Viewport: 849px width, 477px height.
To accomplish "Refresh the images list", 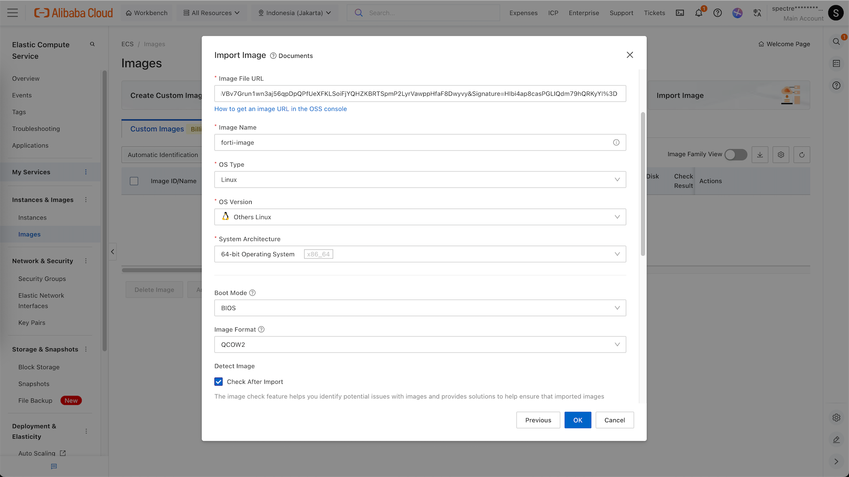I will 802,155.
